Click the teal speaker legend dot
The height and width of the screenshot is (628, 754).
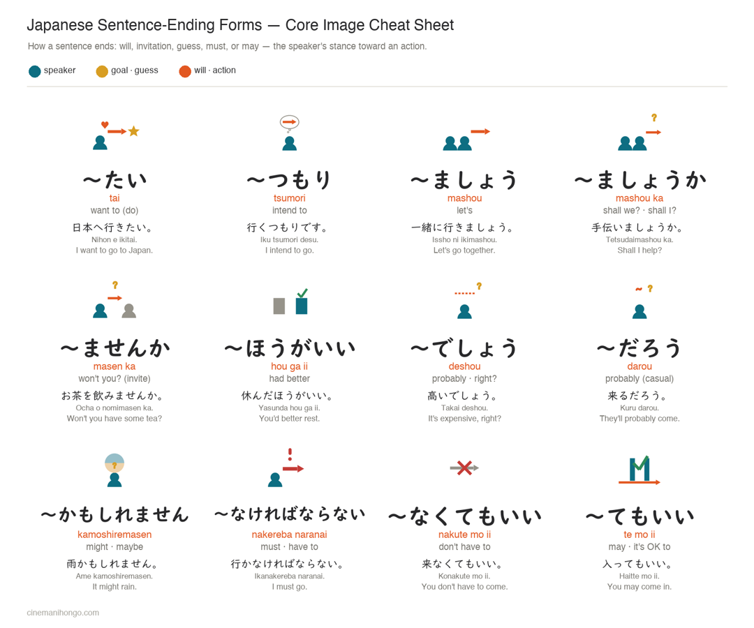click(x=35, y=71)
